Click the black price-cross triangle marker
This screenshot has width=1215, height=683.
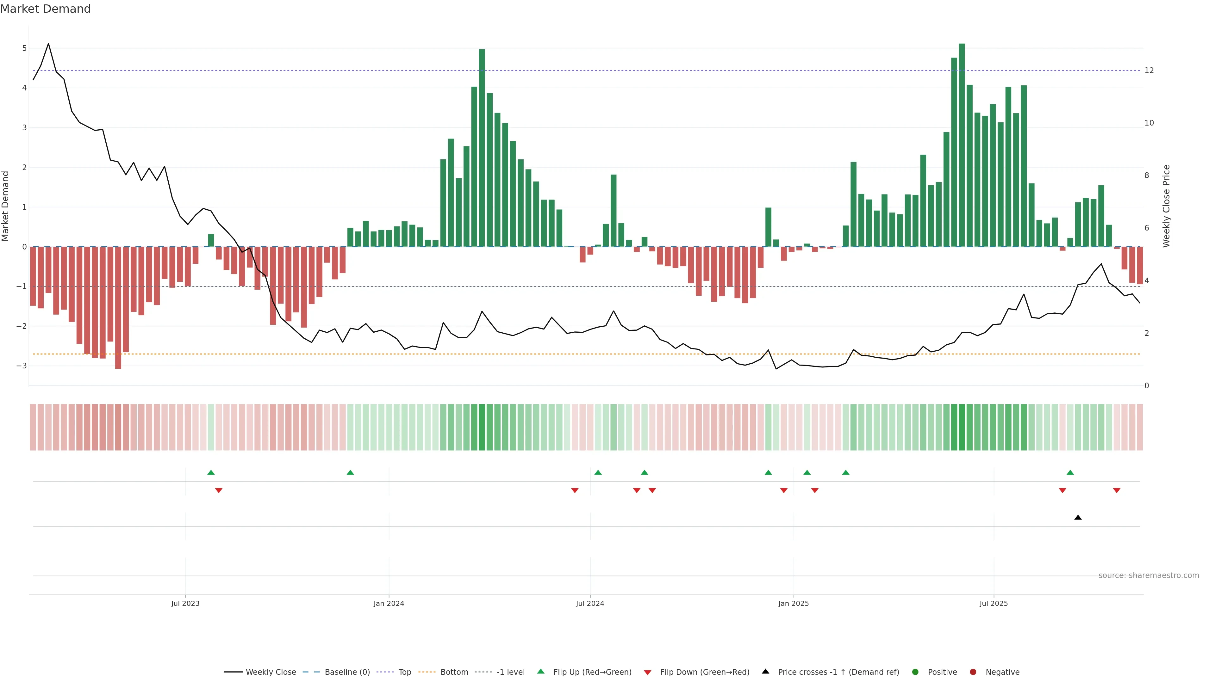click(1078, 518)
